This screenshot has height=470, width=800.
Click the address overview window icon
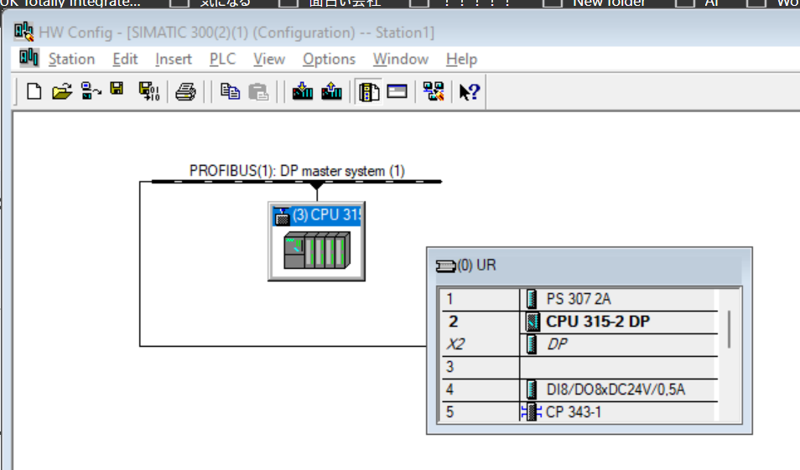tap(397, 92)
